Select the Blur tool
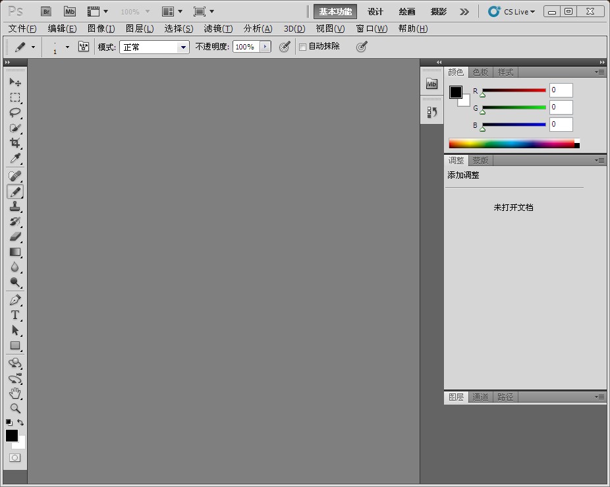This screenshot has width=610, height=487. coord(15,267)
